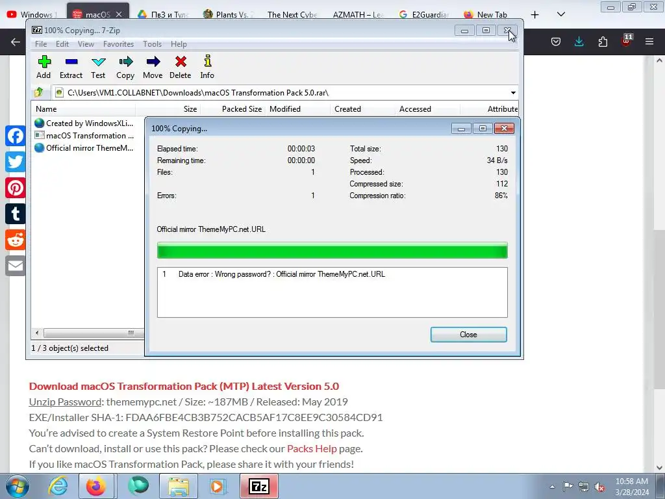
Task: Open Pocket save icon in Firefox
Action: click(x=556, y=42)
